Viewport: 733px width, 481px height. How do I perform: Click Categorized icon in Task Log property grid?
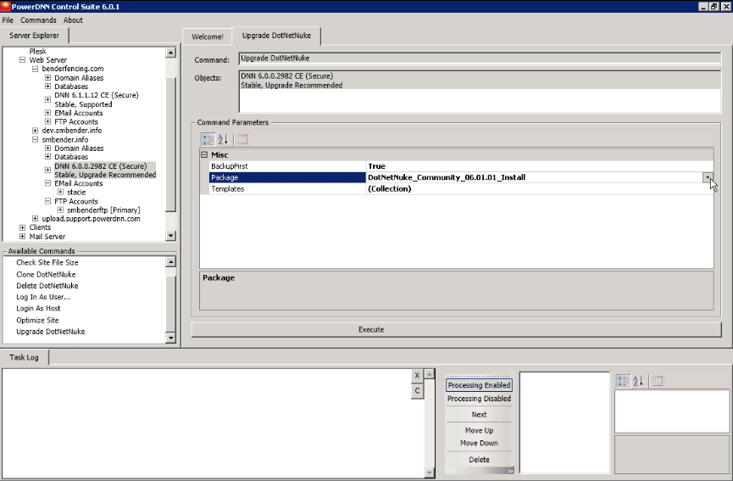pyautogui.click(x=623, y=381)
